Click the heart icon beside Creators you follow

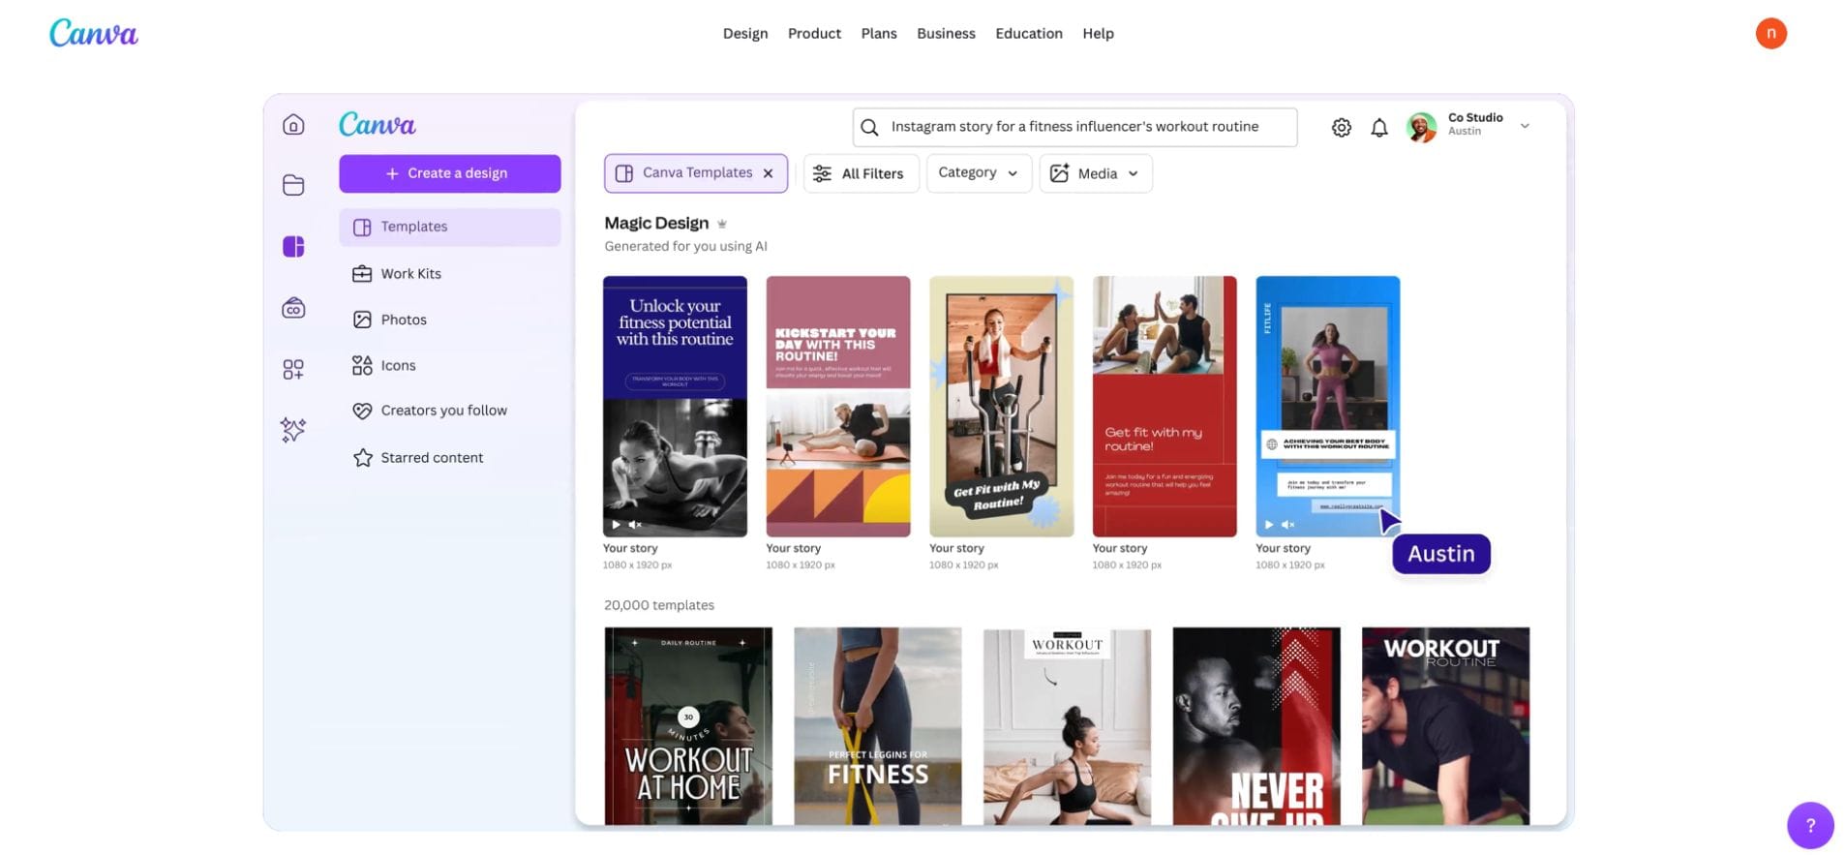pyautogui.click(x=362, y=411)
